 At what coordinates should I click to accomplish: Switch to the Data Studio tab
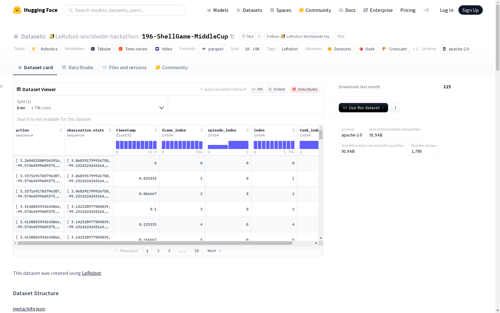pyautogui.click(x=78, y=68)
